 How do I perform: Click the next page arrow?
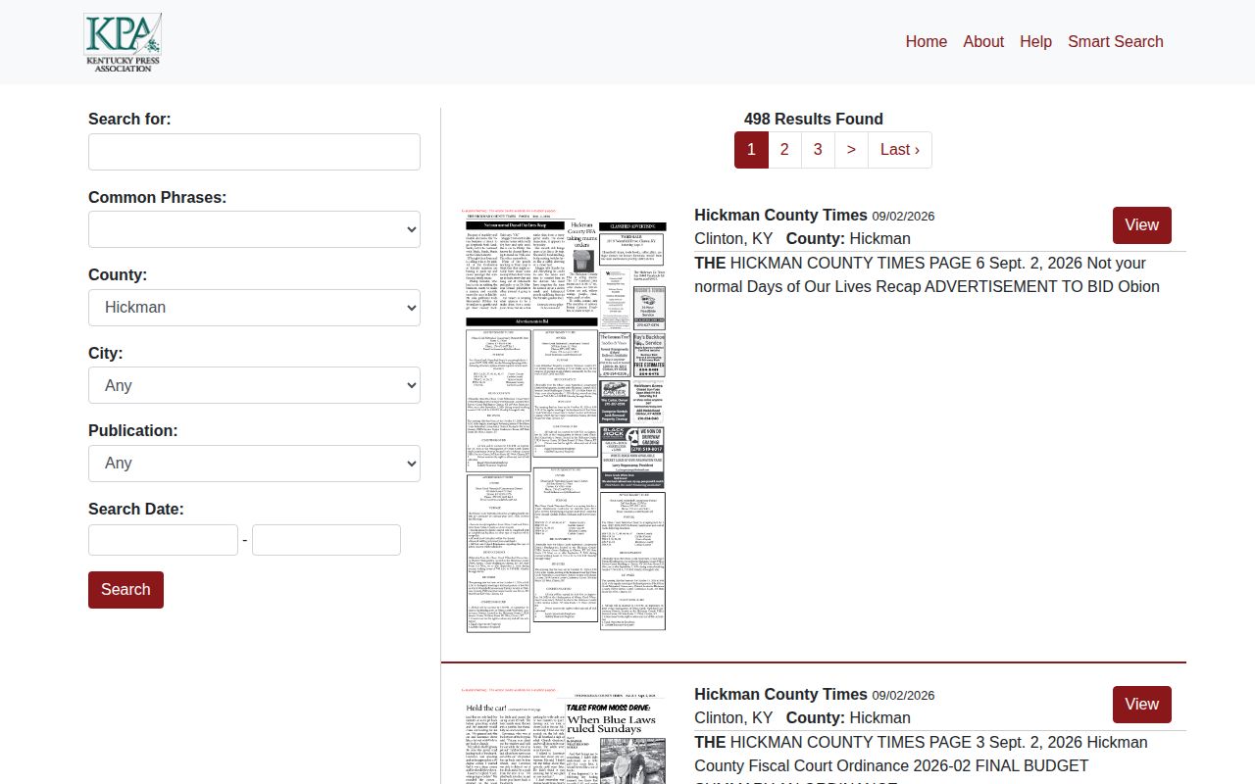click(x=851, y=150)
